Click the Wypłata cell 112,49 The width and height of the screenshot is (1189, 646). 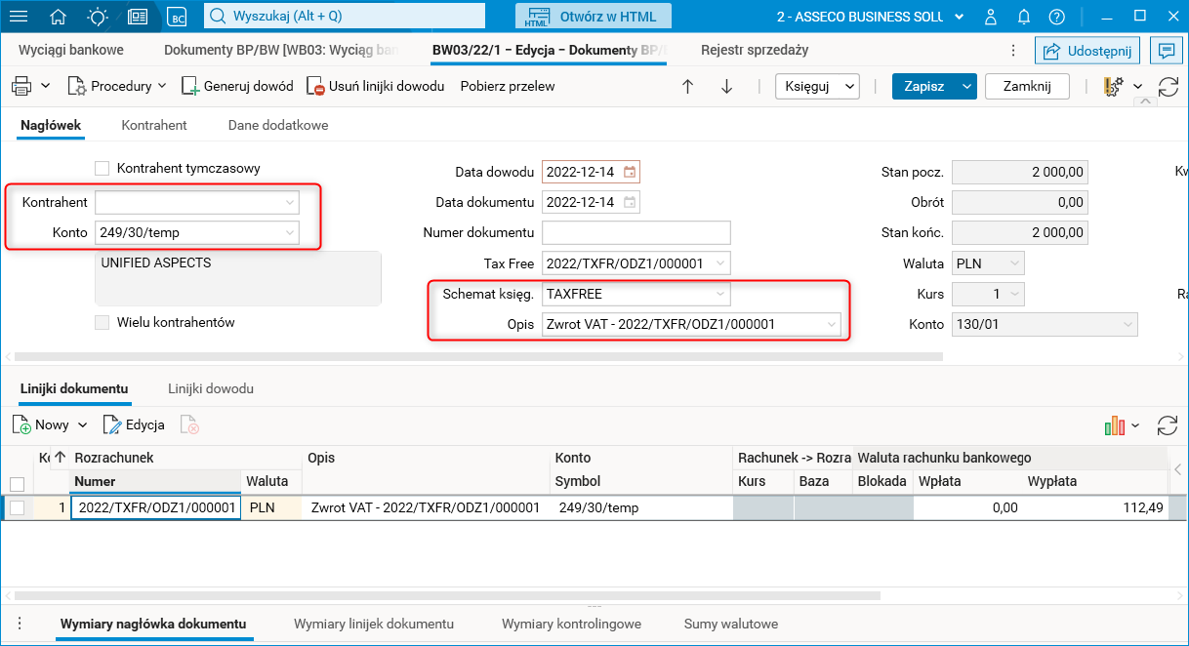click(x=1095, y=507)
